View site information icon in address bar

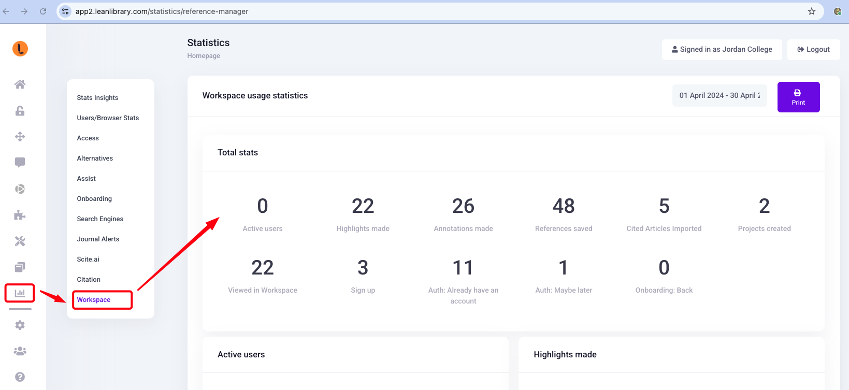tap(65, 11)
